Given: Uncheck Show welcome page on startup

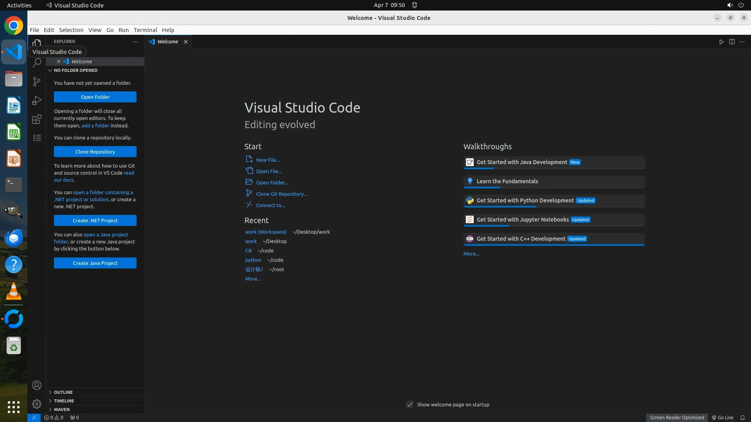Looking at the screenshot, I should pos(410,404).
